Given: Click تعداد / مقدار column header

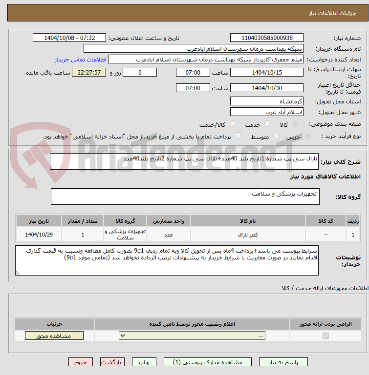Looking at the screenshot, I should (83, 221).
